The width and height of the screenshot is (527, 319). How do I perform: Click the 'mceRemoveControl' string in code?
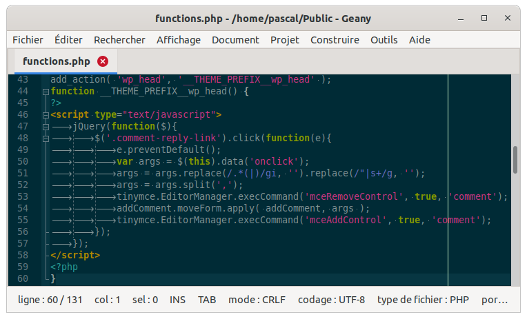pos(354,197)
